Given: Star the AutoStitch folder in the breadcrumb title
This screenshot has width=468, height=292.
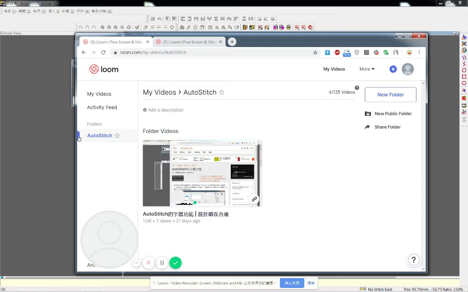Looking at the screenshot, I should point(221,92).
